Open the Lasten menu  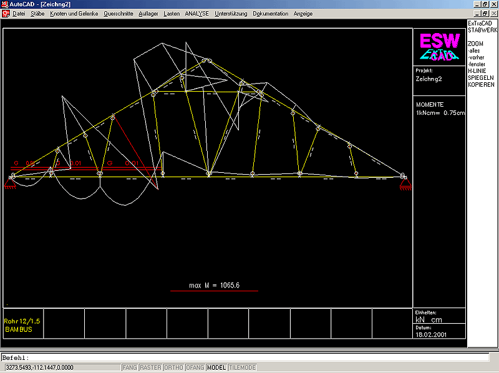coord(172,14)
